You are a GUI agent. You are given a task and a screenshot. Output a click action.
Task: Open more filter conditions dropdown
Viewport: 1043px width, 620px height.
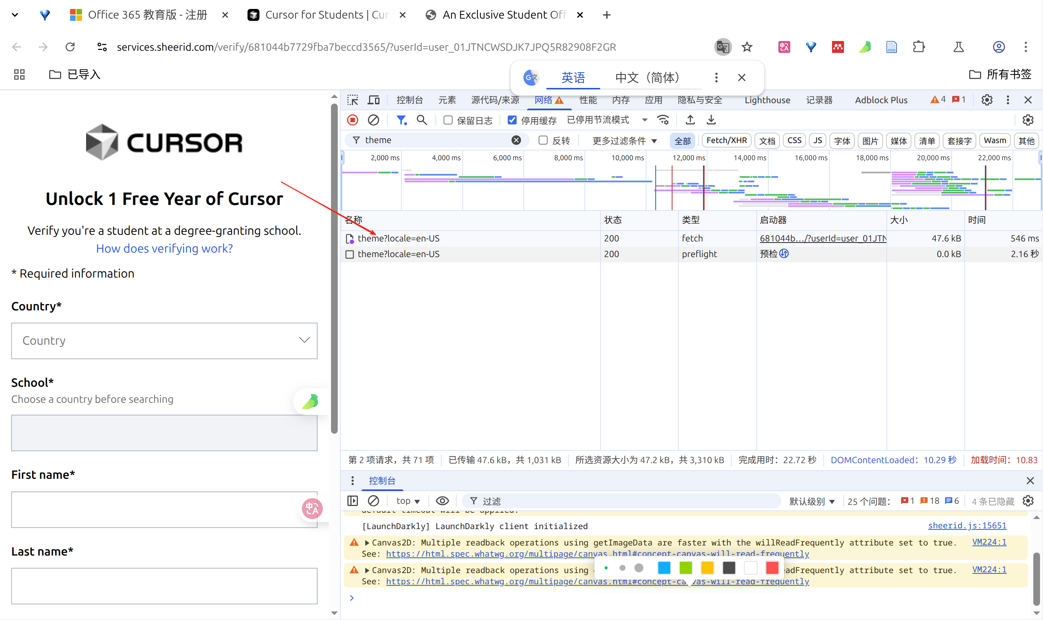point(625,141)
